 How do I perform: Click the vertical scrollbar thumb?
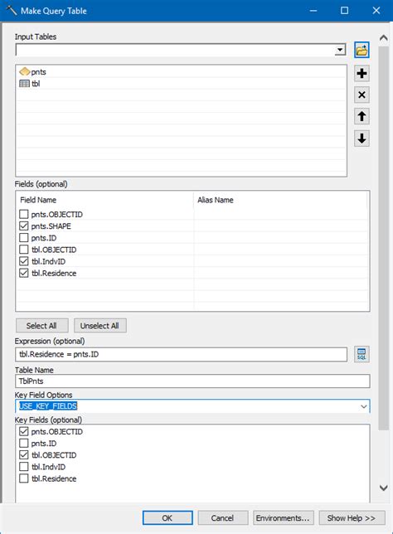tap(383, 239)
